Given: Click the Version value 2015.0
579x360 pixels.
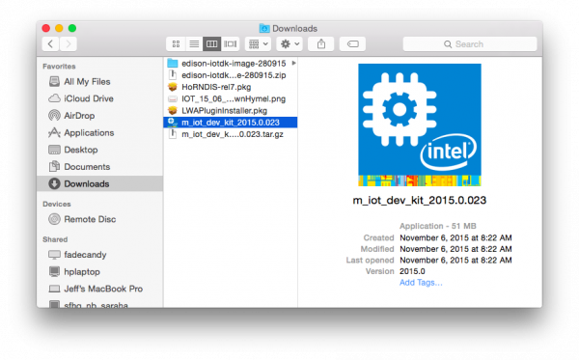Looking at the screenshot, I should click(x=412, y=271).
